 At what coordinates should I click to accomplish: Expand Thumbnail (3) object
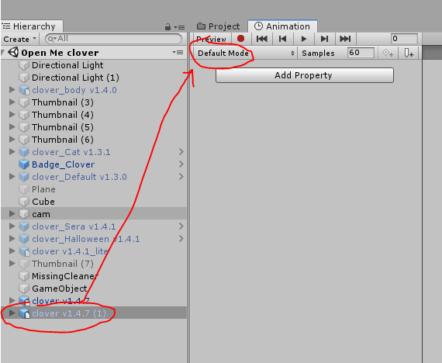point(12,102)
